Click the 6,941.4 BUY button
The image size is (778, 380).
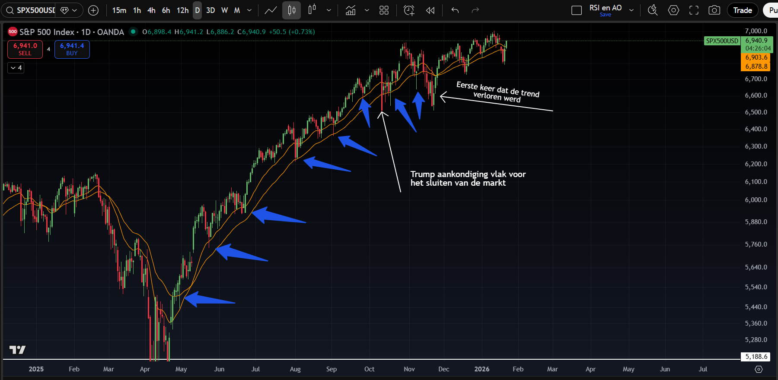(72, 49)
